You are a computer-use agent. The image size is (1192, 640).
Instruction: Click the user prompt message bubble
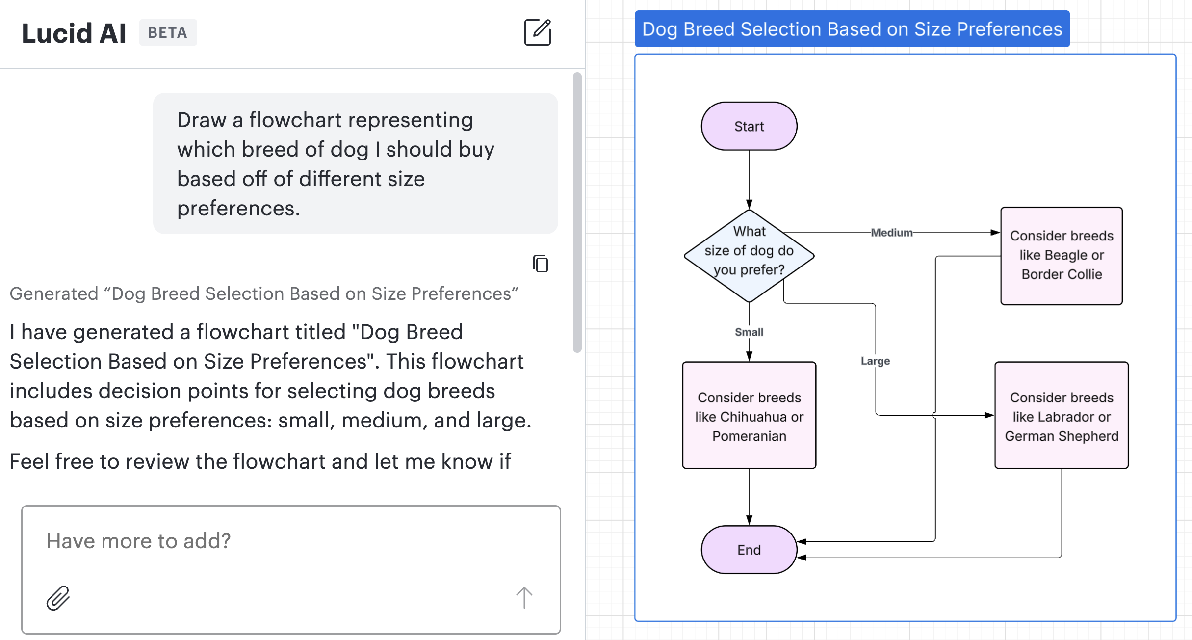tap(356, 163)
